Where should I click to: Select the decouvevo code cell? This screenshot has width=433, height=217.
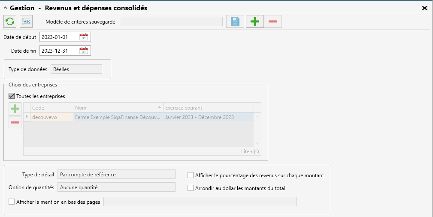pyautogui.click(x=51, y=117)
